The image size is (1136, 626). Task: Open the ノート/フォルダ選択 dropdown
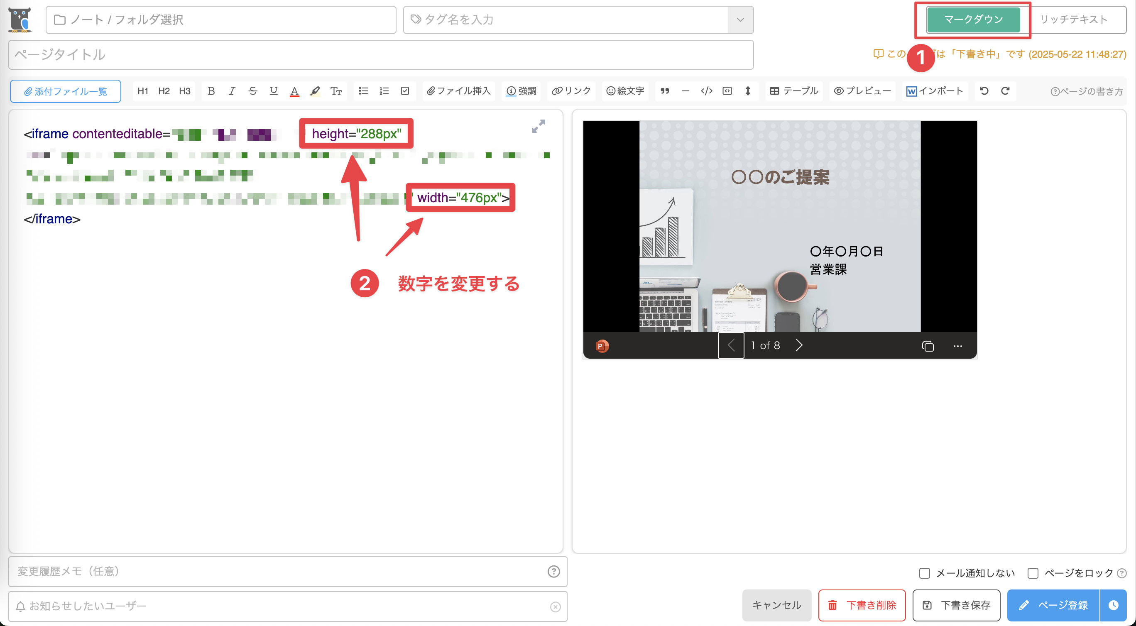pos(220,20)
